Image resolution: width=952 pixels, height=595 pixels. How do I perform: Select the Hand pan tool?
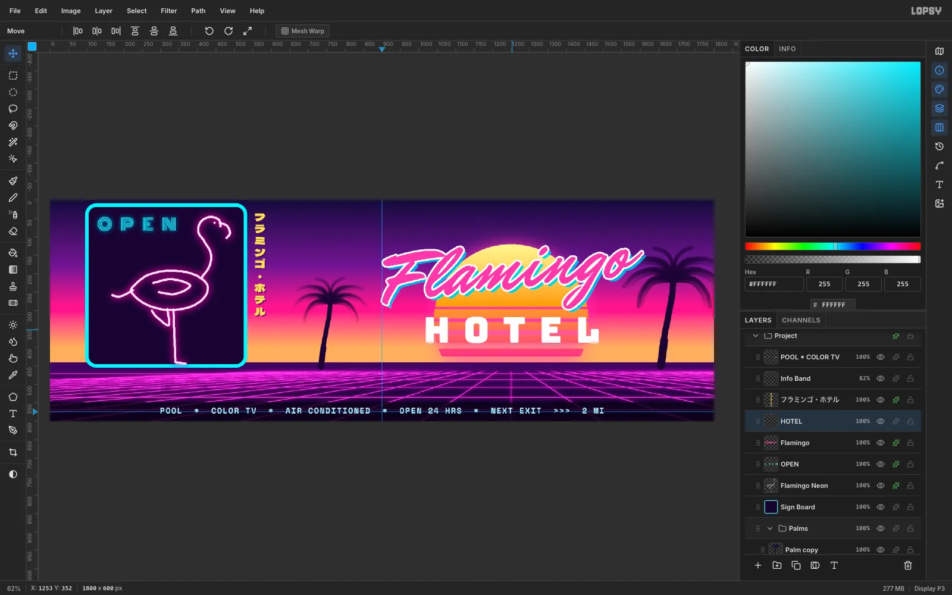click(13, 358)
